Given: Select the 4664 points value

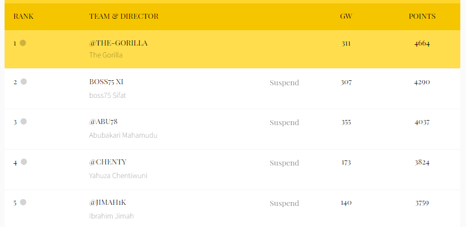Looking at the screenshot, I should (422, 43).
